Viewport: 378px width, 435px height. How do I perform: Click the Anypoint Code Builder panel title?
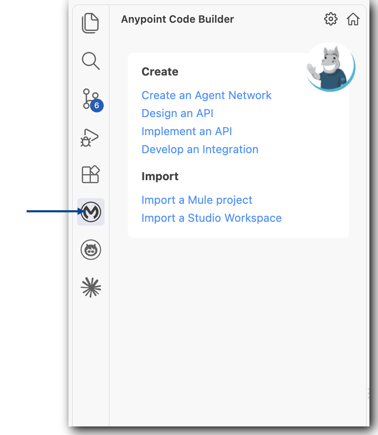pyautogui.click(x=177, y=19)
